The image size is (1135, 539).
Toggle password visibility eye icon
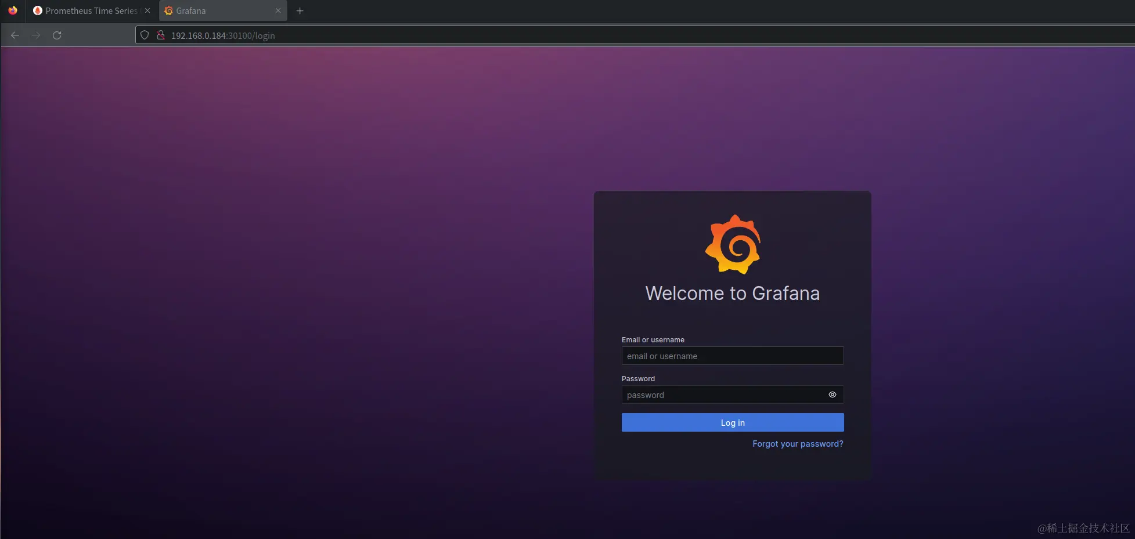coord(833,395)
